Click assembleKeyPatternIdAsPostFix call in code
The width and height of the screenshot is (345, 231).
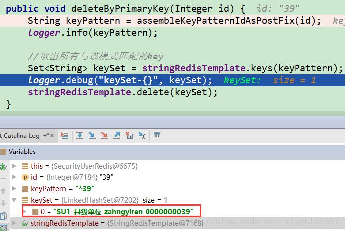click(215, 21)
